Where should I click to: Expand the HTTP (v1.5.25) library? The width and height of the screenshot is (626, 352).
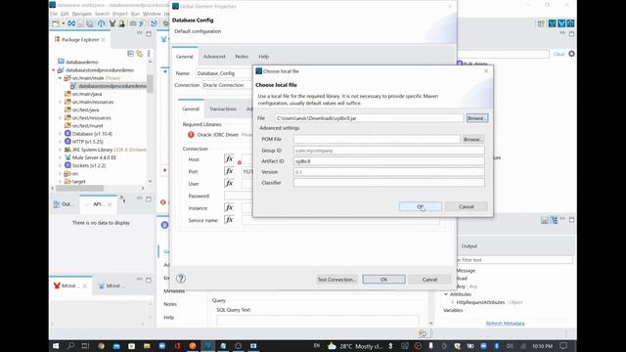coord(61,142)
